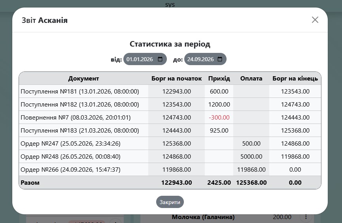This screenshot has height=223, width=342.
Task: Select row Ордер №248
Action: coord(170,156)
